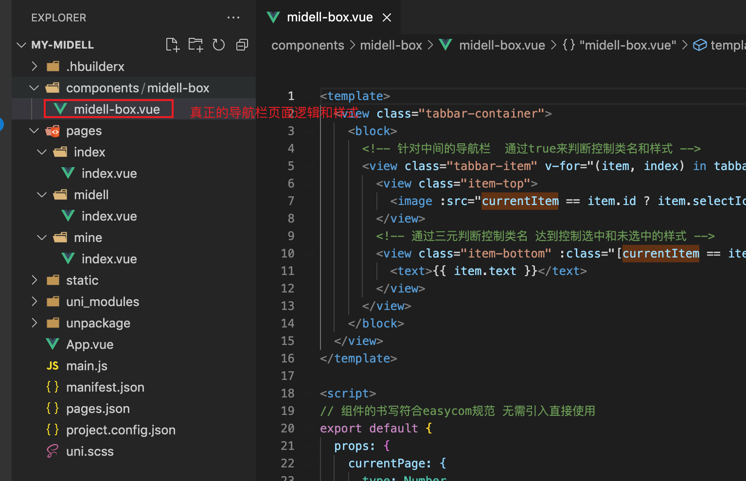Open index.vue inside the index folder

(x=109, y=173)
